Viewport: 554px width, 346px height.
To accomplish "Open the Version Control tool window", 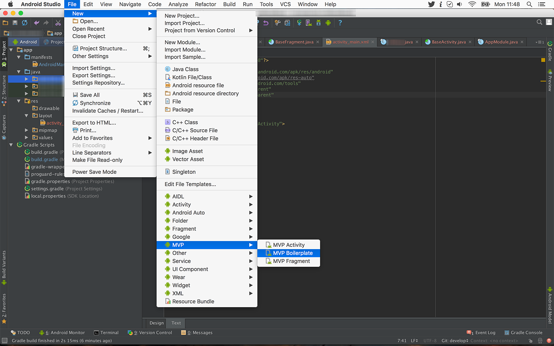I will click(150, 333).
